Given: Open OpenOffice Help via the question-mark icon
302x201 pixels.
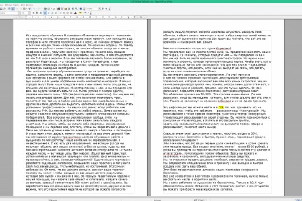Looking at the screenshot, I should pyautogui.click(x=81, y=9).
